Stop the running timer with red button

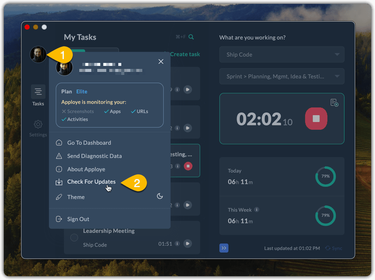tap(316, 119)
